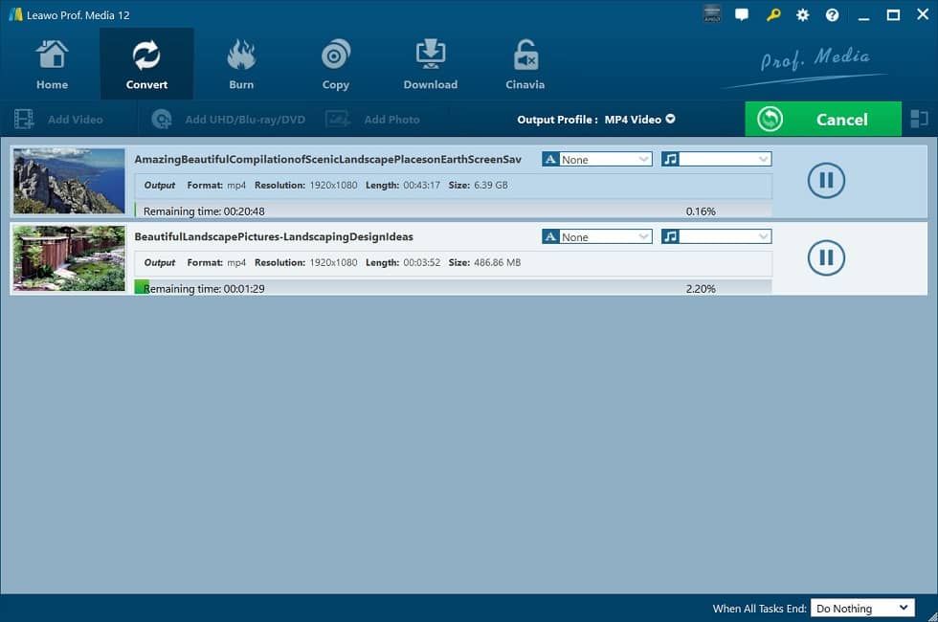Open audio track dropdown for BeautifulLandscapePictures video

726,237
